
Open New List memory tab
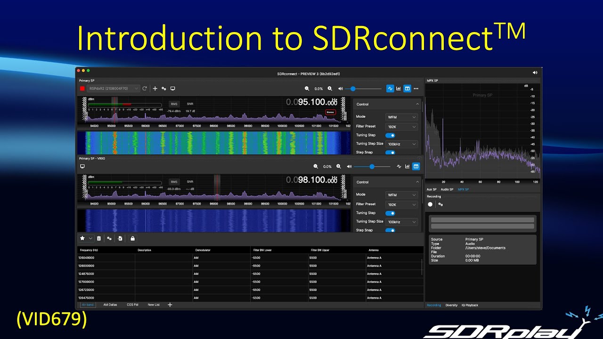154,305
